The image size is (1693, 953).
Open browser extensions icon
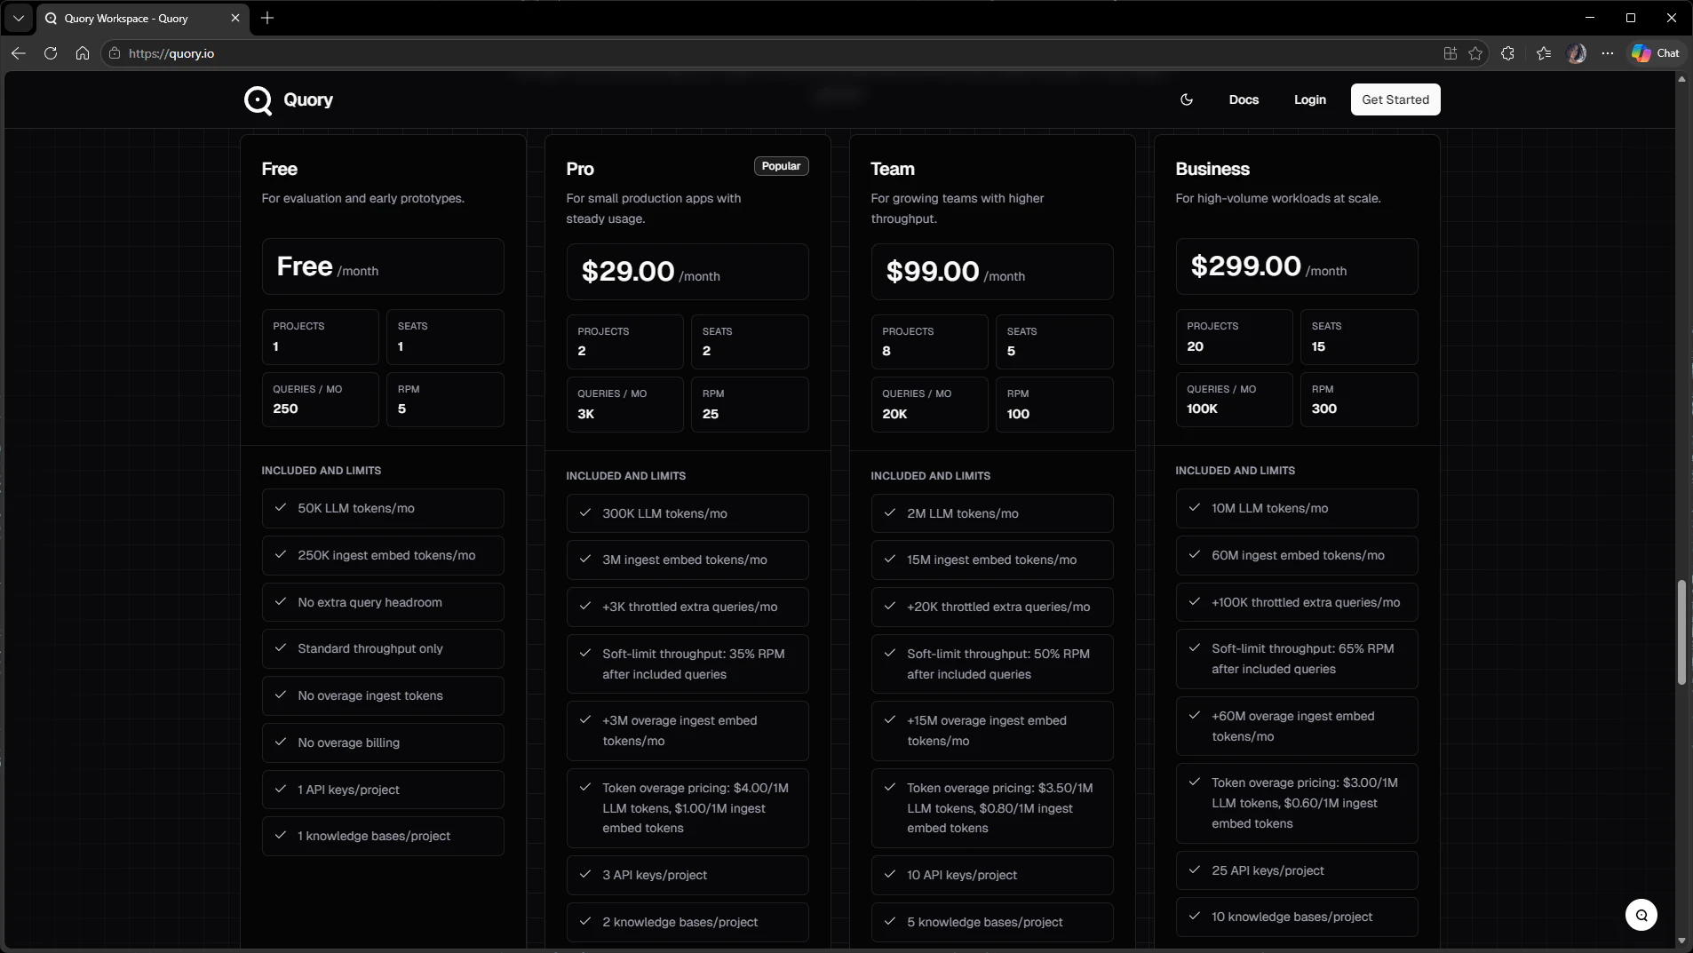coord(1508,53)
